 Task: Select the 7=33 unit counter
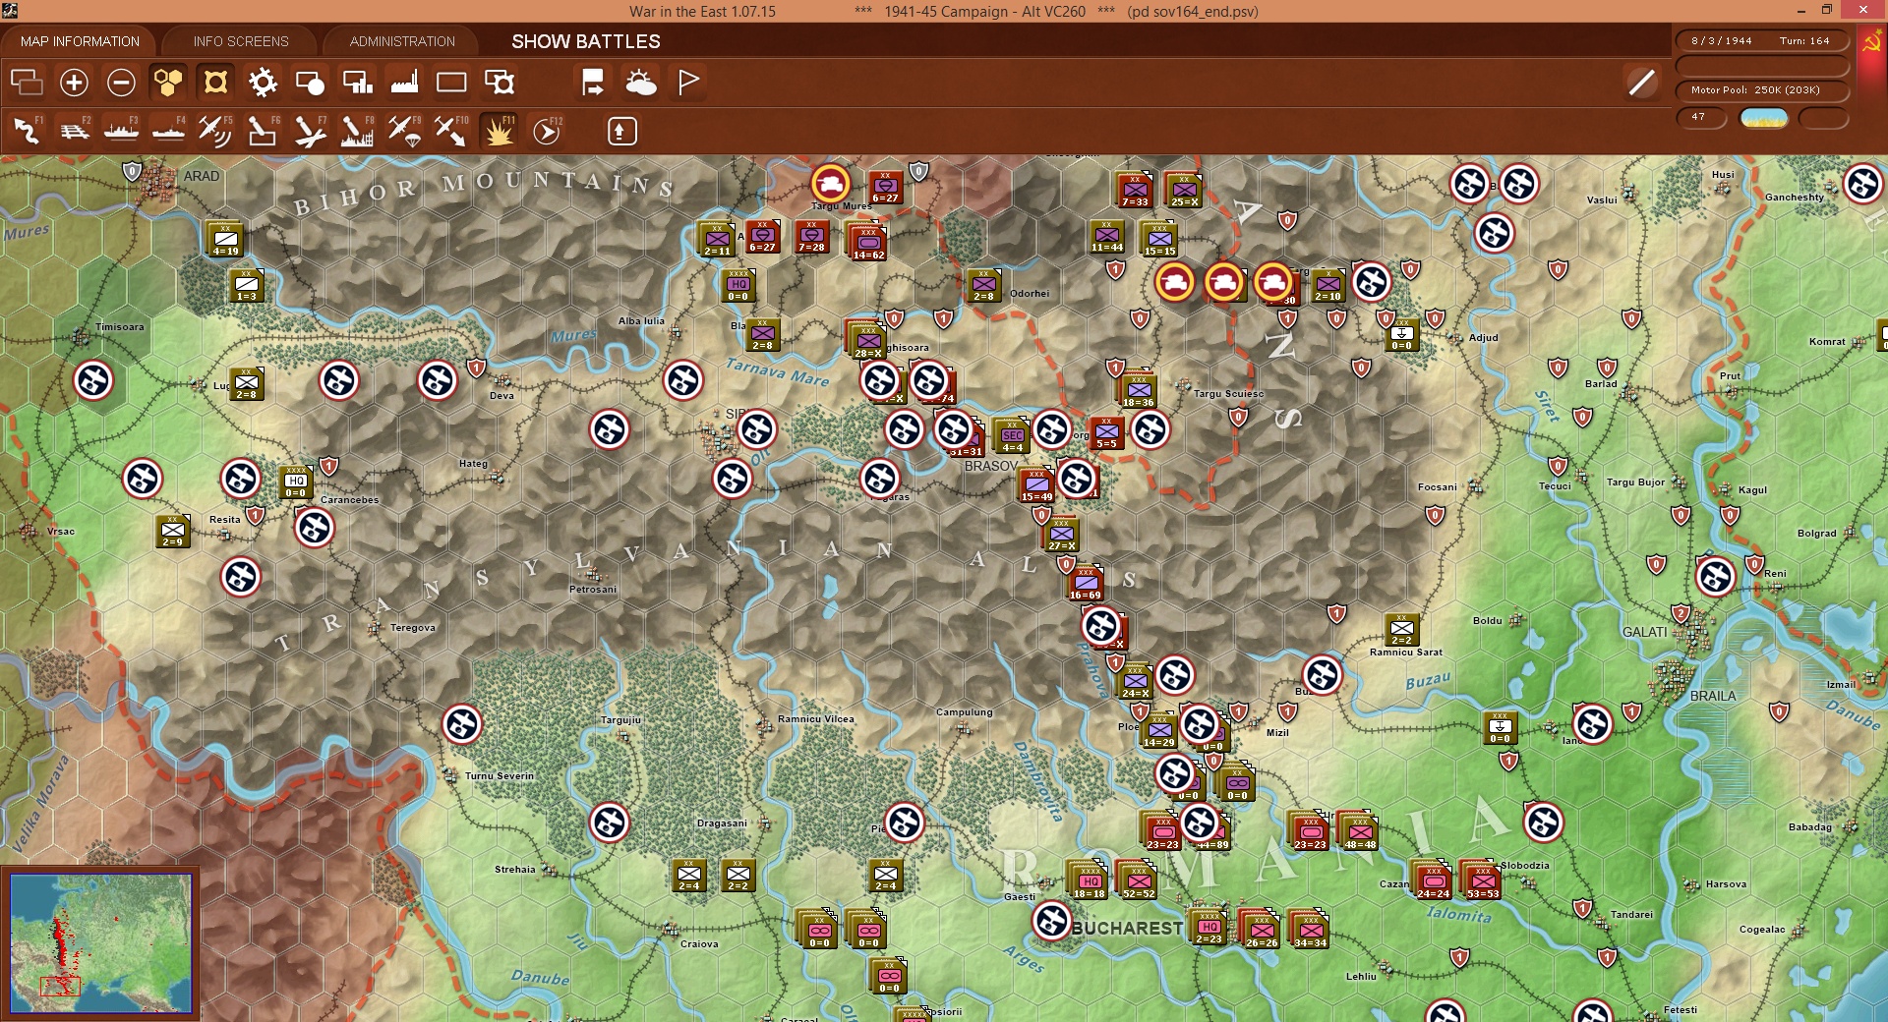[x=1136, y=190]
